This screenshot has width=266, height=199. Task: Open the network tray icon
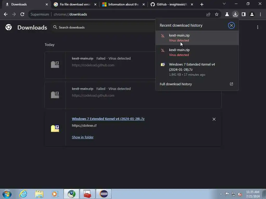[x=234, y=194]
